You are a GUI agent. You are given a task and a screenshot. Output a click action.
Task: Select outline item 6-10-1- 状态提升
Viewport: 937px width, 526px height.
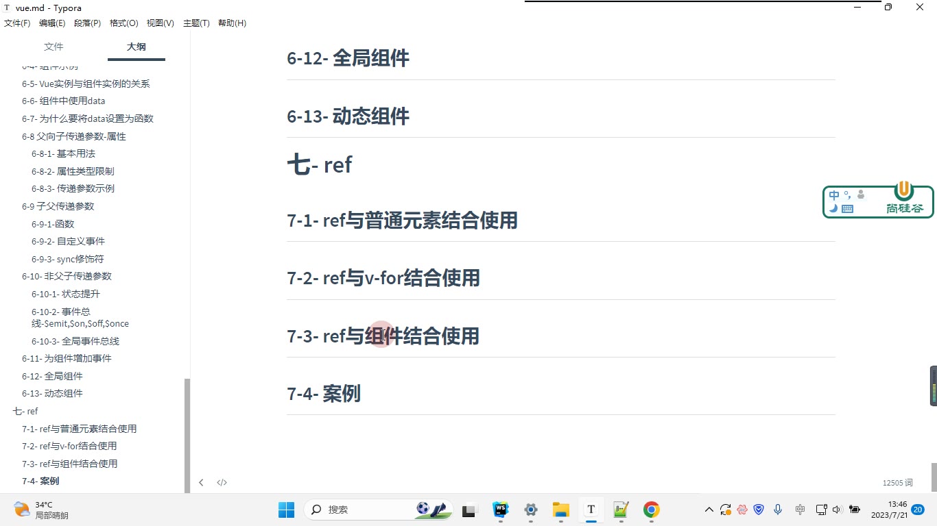(66, 294)
